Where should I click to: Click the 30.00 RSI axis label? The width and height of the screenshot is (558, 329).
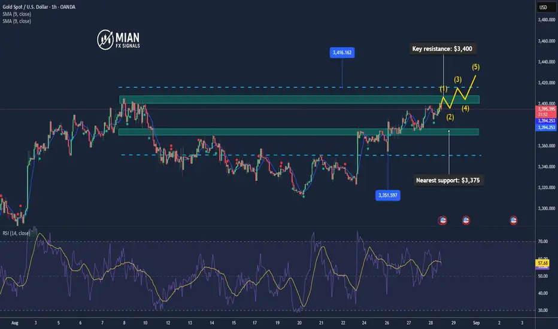(x=542, y=310)
